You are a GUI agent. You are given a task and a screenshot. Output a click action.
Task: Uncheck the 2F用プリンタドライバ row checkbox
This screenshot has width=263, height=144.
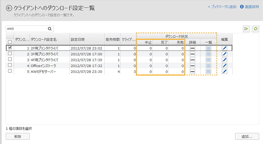click(10, 47)
